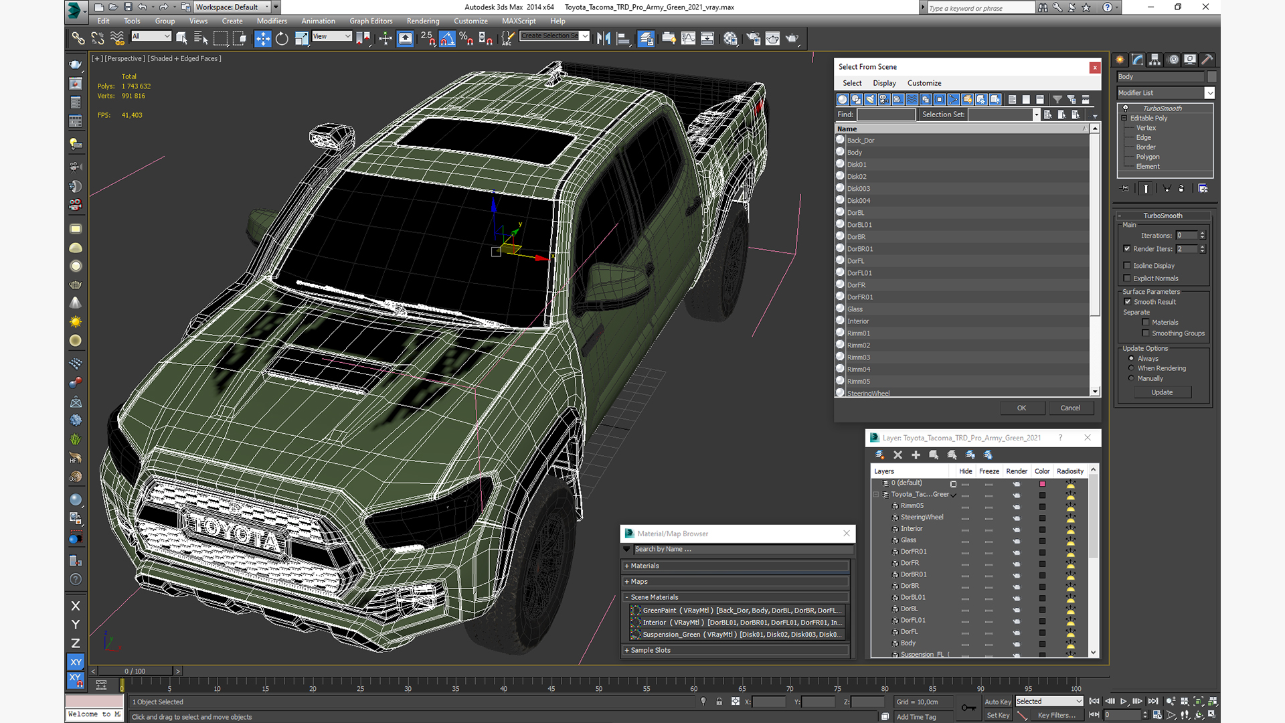Screen dimensions: 1285x723
Task: Select the Select and Scale tool
Action: (302, 39)
